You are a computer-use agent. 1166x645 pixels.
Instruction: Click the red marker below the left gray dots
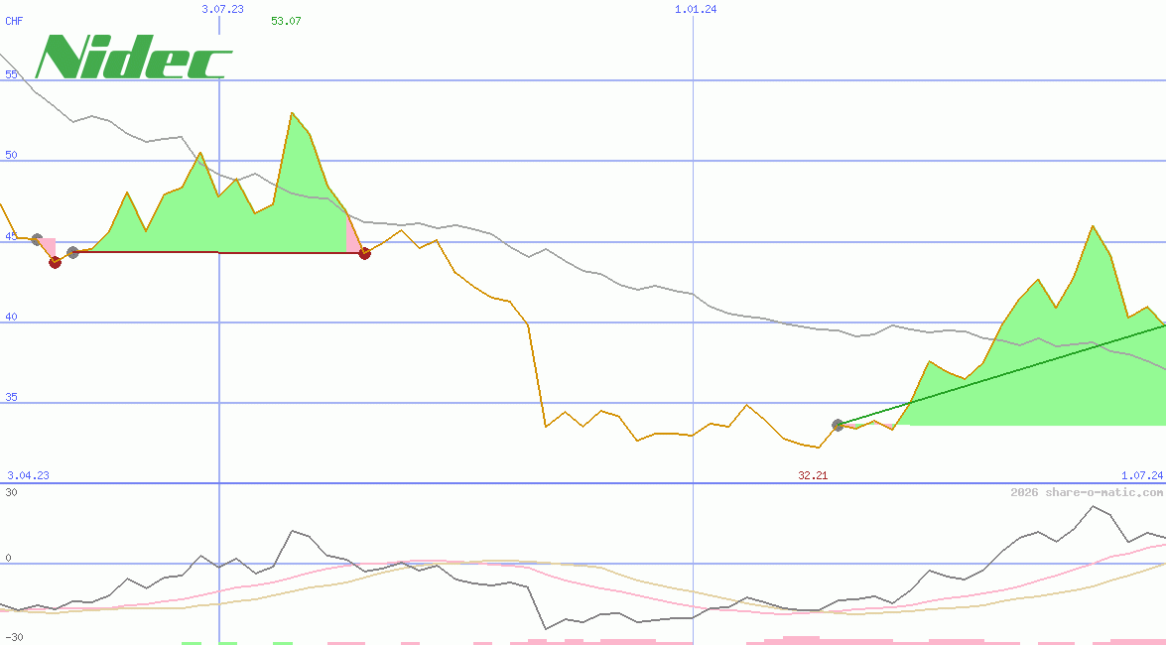(x=56, y=264)
